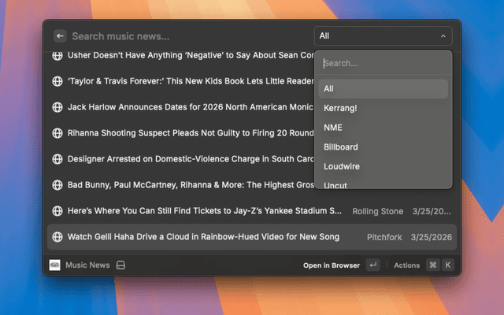Image resolution: width=504 pixels, height=315 pixels.
Task: Choose NME in the source filter
Action: click(x=333, y=128)
